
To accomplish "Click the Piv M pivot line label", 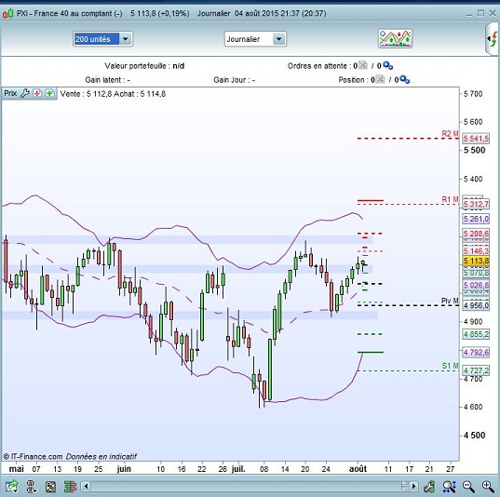I will (x=450, y=301).
